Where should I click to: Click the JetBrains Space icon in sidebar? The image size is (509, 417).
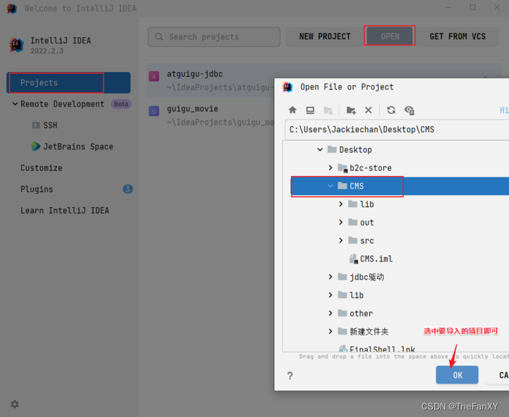pos(36,147)
